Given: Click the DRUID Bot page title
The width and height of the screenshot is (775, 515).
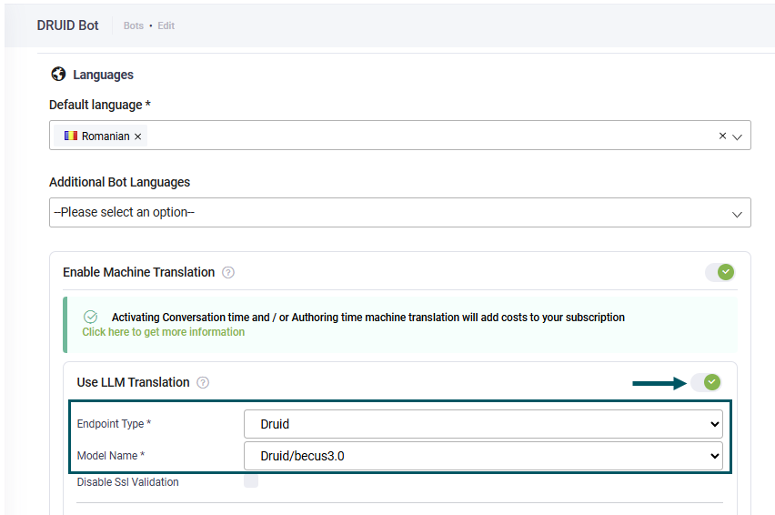Looking at the screenshot, I should pos(68,25).
